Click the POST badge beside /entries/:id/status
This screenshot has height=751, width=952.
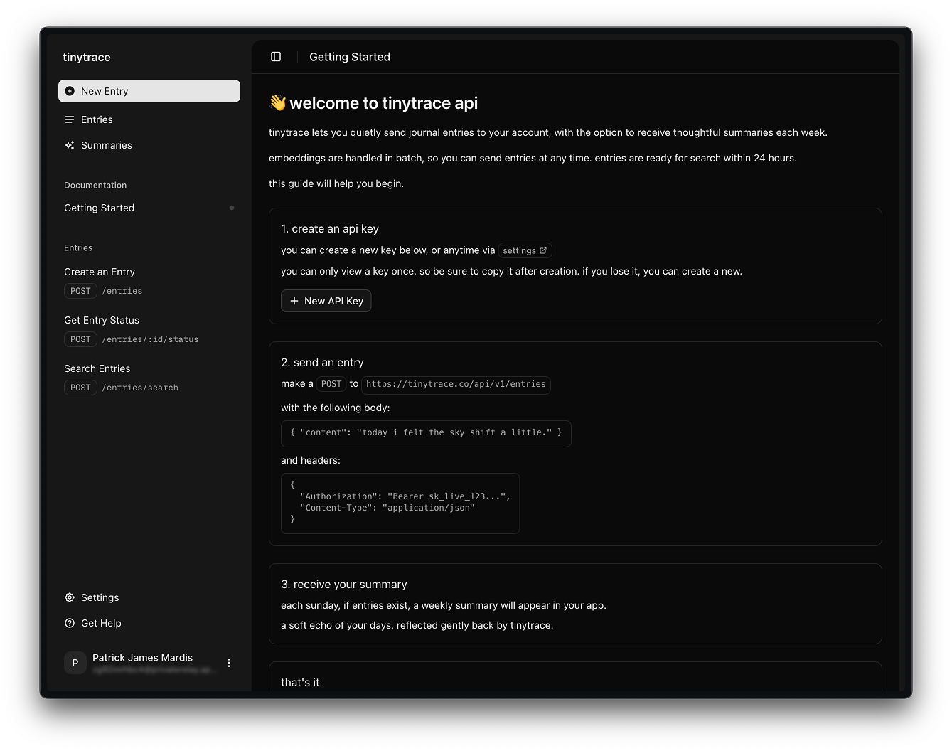coord(80,339)
